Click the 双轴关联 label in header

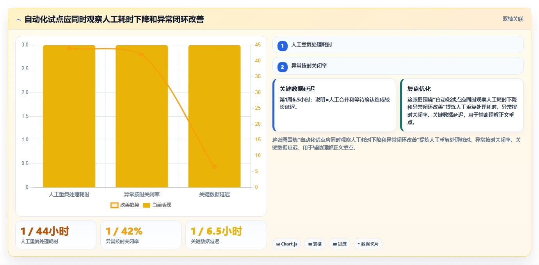coord(512,19)
